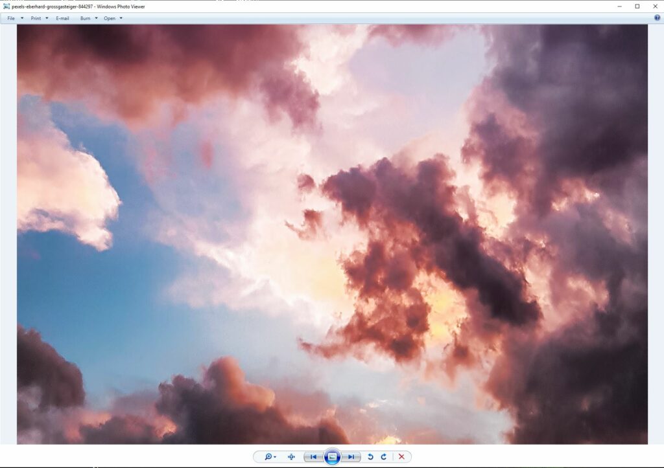Screen dimensions: 664x468
Task: Go to the previous picture
Action: 313,457
